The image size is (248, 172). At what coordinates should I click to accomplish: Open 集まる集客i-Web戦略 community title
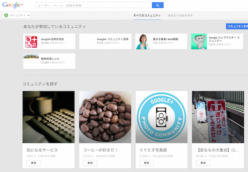pos(165,39)
